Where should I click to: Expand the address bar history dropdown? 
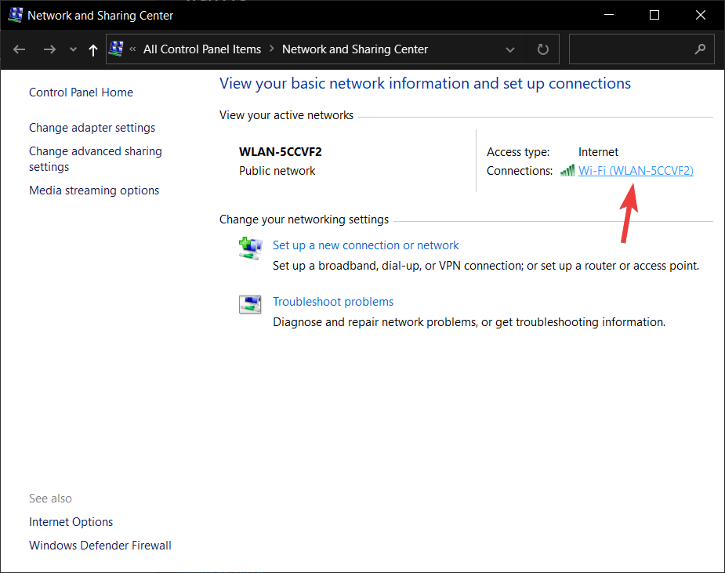coord(510,49)
